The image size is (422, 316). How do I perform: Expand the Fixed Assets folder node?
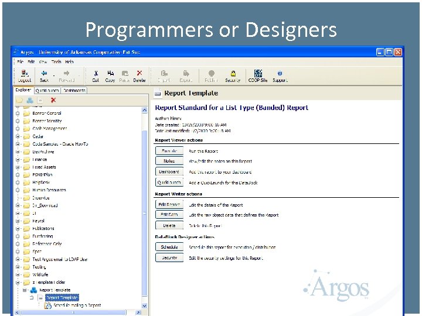tap(18, 167)
